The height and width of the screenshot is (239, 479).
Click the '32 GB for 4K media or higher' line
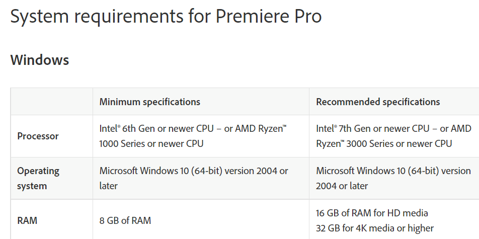375,227
